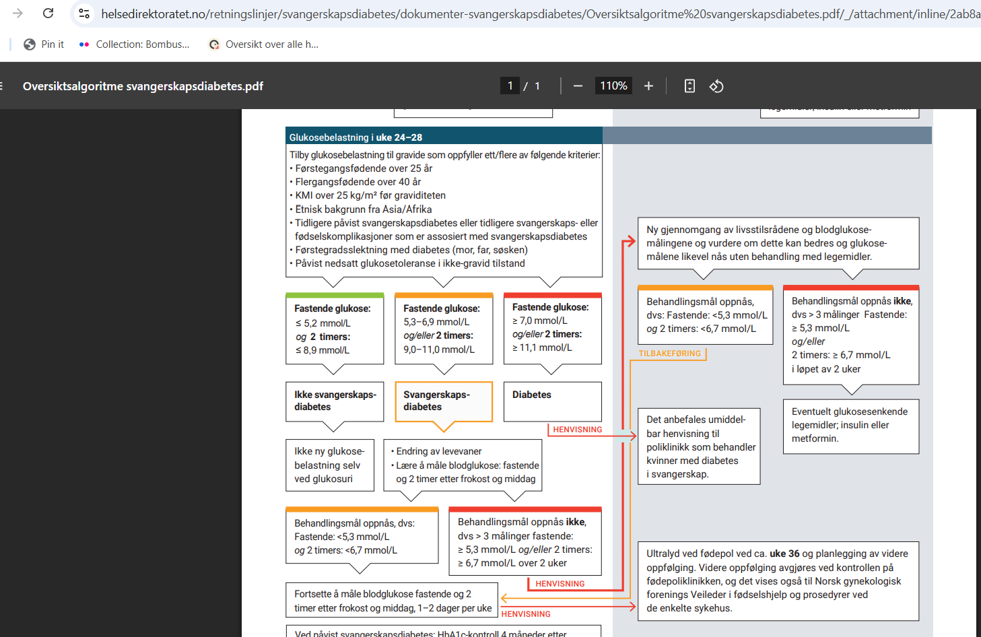Rotate the PDF counterclockwise
The image size is (981, 637).
click(x=716, y=86)
